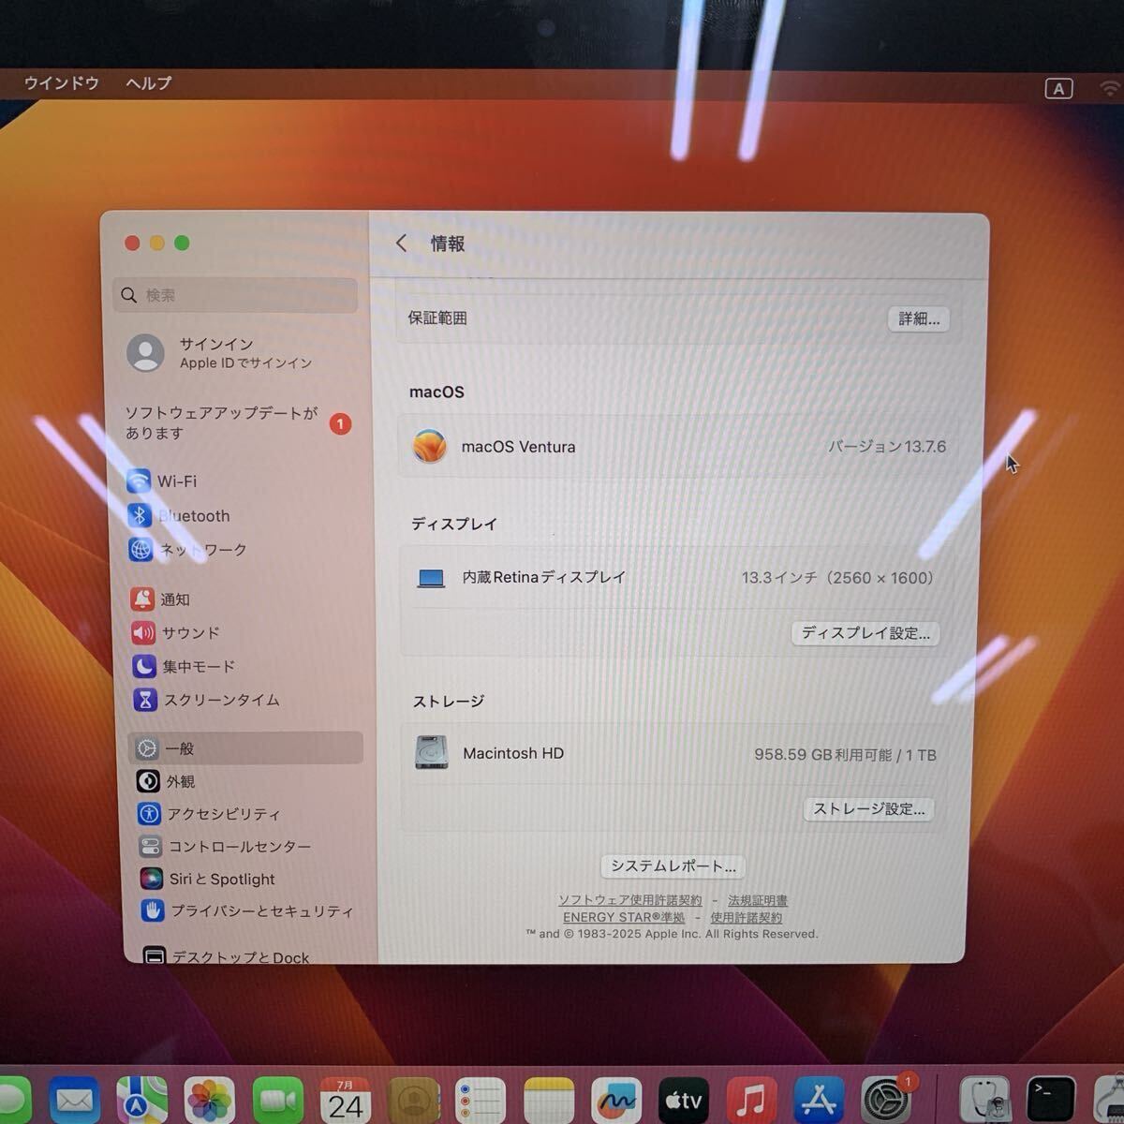Select 一般 general in sidebar

coord(246,748)
